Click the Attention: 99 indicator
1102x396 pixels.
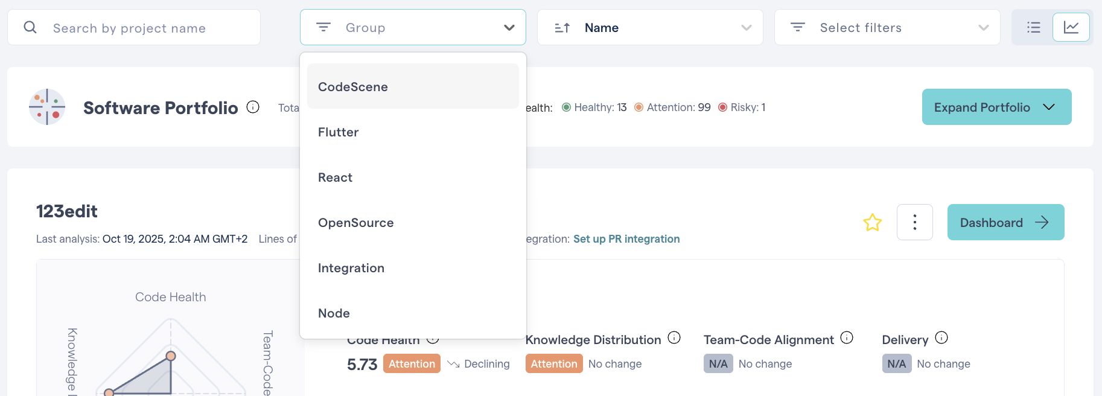[672, 107]
